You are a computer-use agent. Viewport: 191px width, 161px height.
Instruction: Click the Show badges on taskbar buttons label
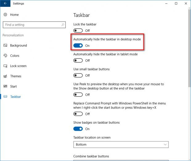point(96,122)
